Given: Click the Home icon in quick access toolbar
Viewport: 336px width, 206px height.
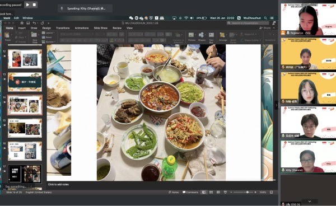Looking at the screenshot, I should (x=22, y=23).
